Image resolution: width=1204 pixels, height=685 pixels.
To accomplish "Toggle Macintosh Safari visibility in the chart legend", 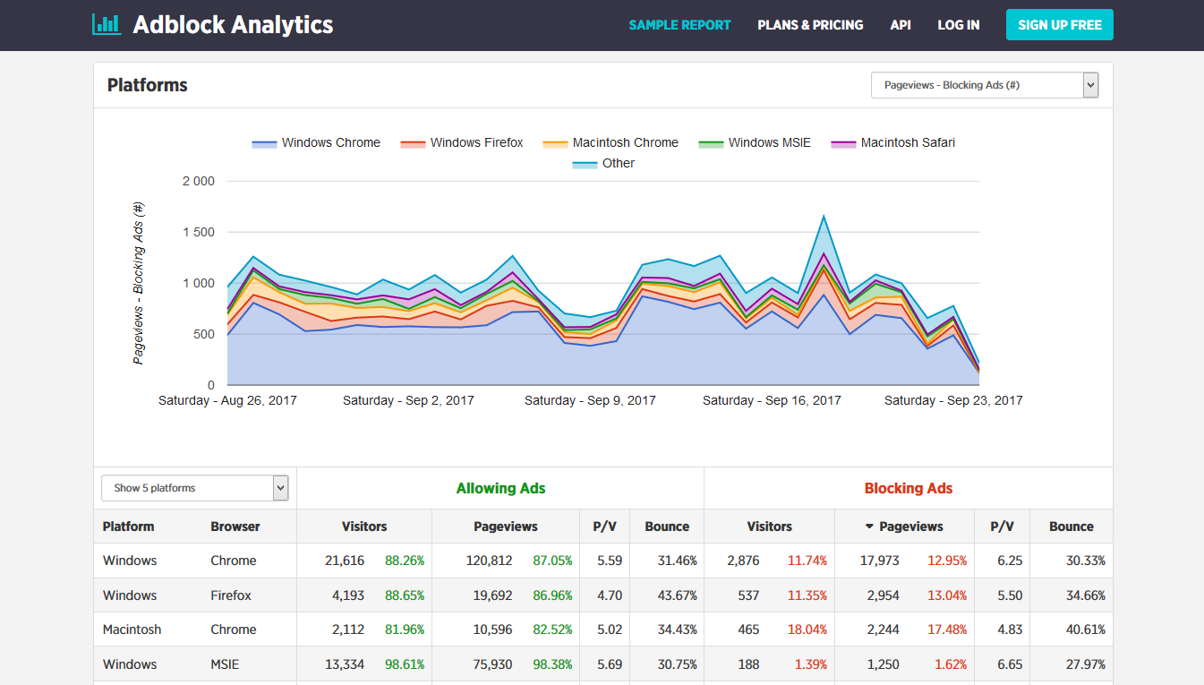I will [892, 142].
